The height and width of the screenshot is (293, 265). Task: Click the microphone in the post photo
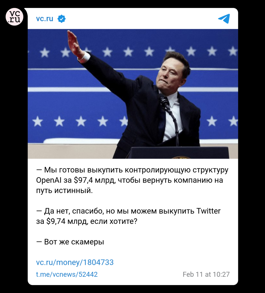click(x=165, y=102)
